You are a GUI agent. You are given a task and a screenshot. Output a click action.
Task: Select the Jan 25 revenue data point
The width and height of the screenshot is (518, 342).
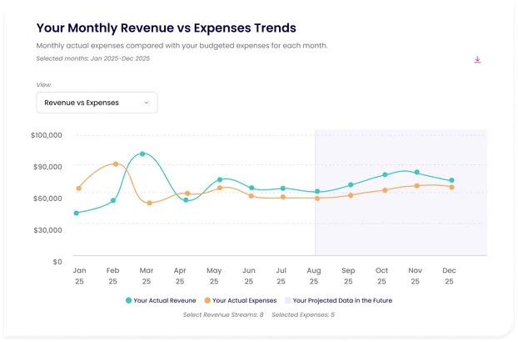pos(77,213)
